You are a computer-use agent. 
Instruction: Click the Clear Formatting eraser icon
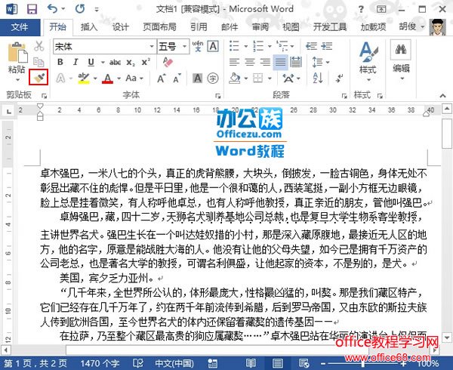click(x=168, y=62)
